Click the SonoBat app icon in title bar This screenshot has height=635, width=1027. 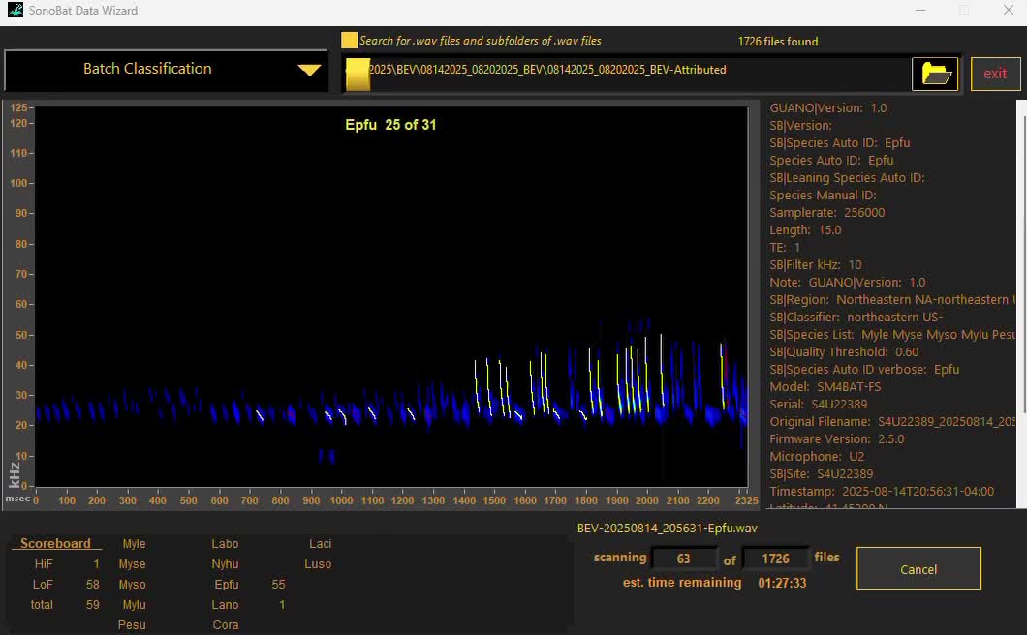coord(15,11)
